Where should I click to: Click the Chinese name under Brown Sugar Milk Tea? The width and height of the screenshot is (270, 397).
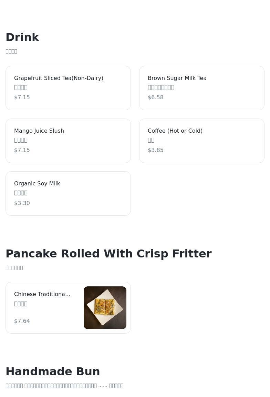click(x=161, y=88)
